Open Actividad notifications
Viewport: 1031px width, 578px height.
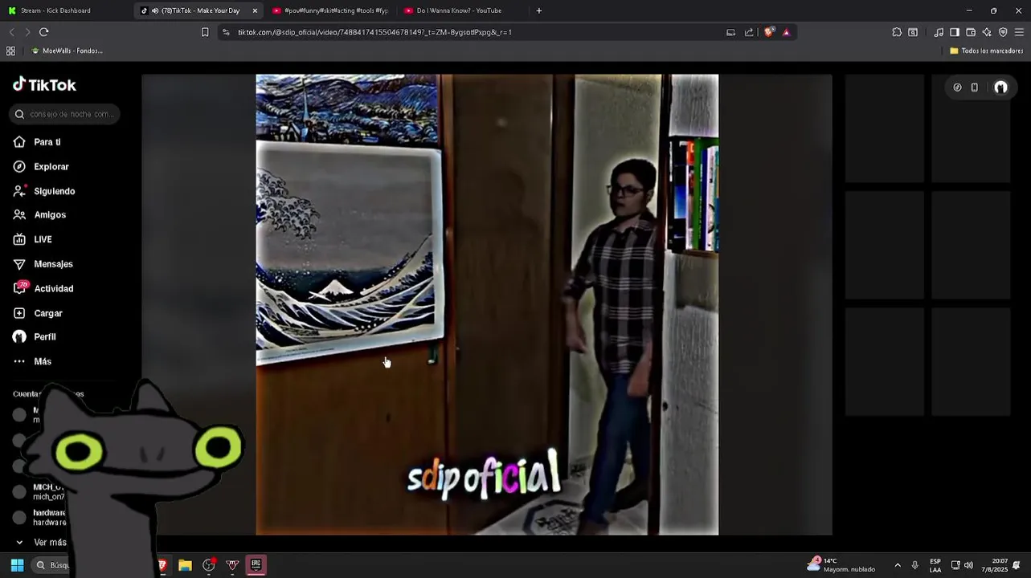43,288
